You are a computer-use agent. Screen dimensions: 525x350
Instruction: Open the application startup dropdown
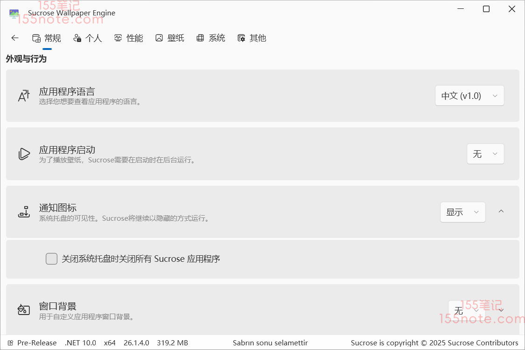coord(485,154)
